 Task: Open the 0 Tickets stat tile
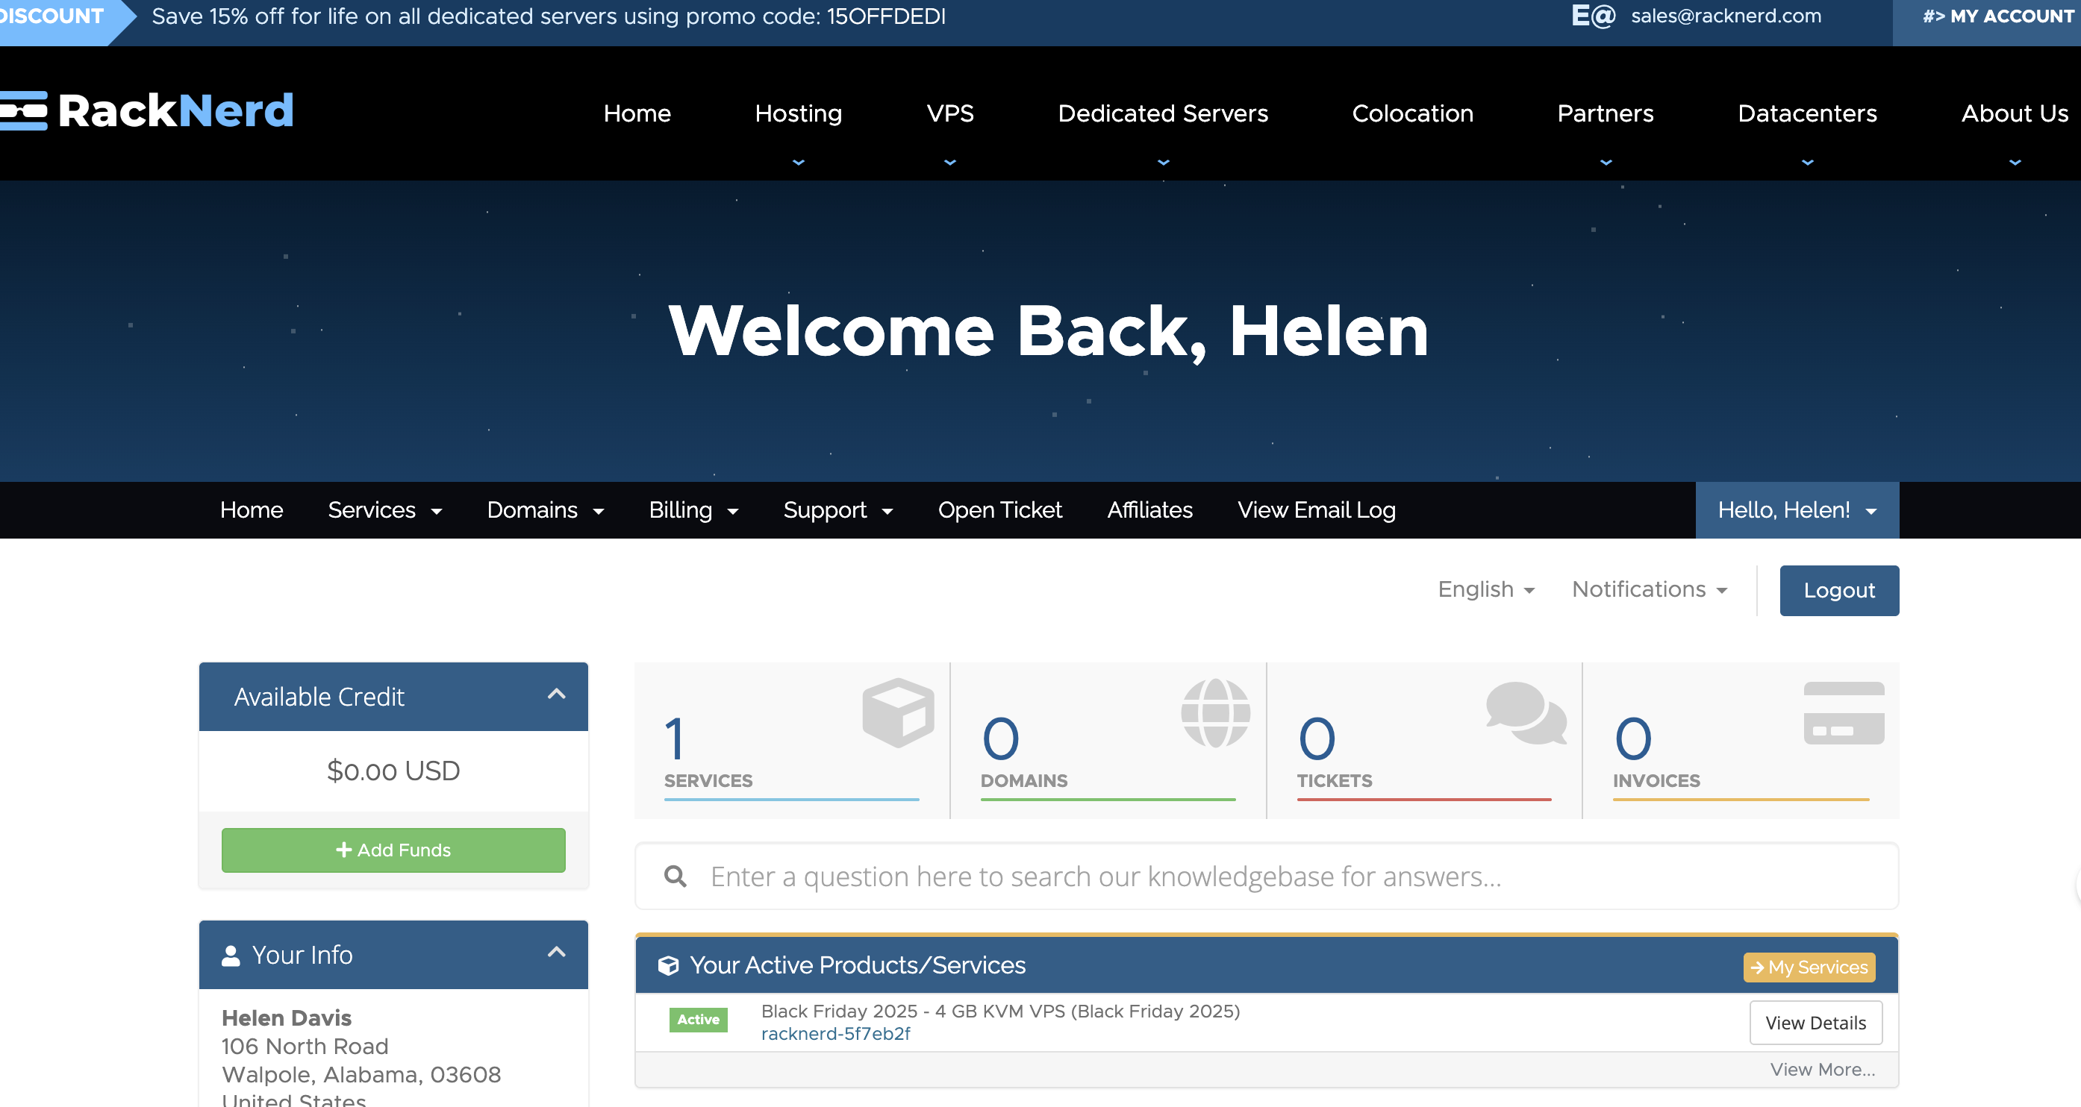click(x=1424, y=741)
